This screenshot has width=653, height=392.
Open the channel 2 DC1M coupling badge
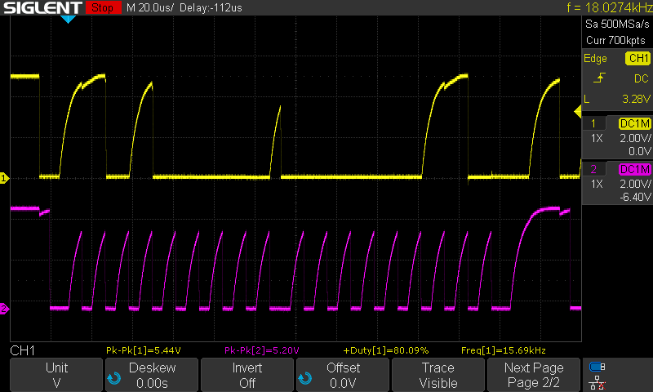[635, 169]
